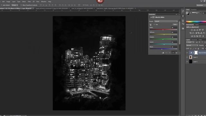Open the Window menu
206x116 pixels.
(44, 2)
